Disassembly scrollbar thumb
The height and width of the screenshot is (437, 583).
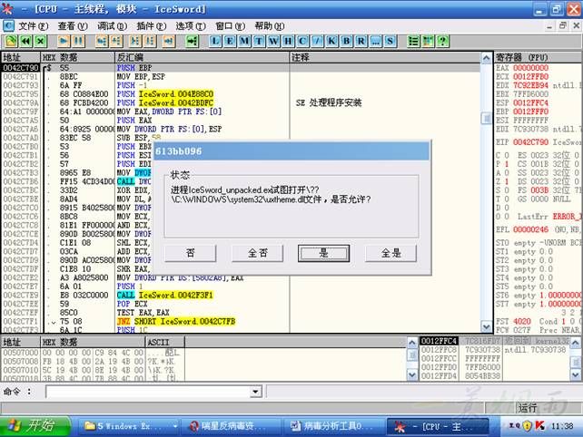(486, 119)
